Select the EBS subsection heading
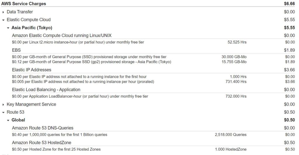The height and width of the screenshot is (155, 299). pyautogui.click(x=16, y=50)
